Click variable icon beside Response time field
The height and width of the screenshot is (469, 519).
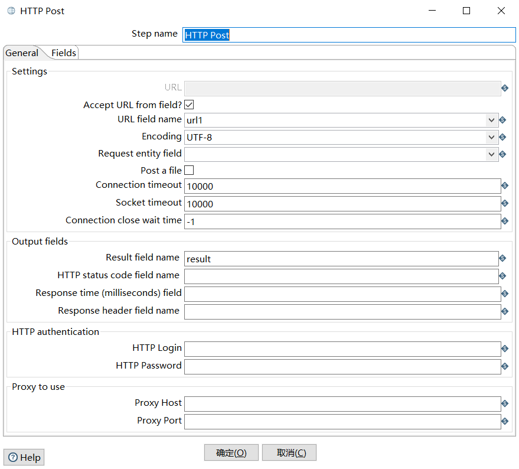point(504,294)
